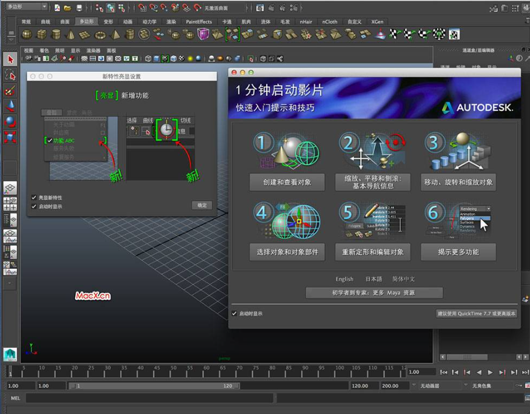
Task: Enable snap to grids magnet icon
Action: [x=143, y=8]
